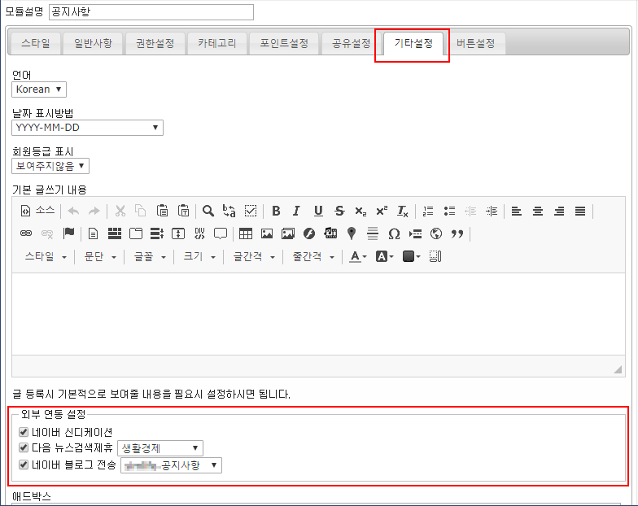The width and height of the screenshot is (638, 506).
Task: Open the 줄간격 line height dropdown
Action: 313,257
